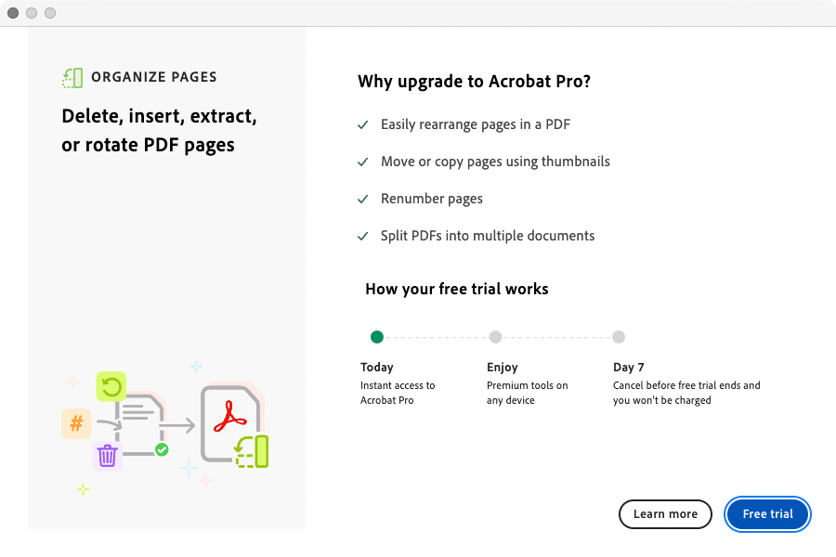The width and height of the screenshot is (836, 557).
Task: Click 'How your free trial works' heading
Action: [x=457, y=289]
